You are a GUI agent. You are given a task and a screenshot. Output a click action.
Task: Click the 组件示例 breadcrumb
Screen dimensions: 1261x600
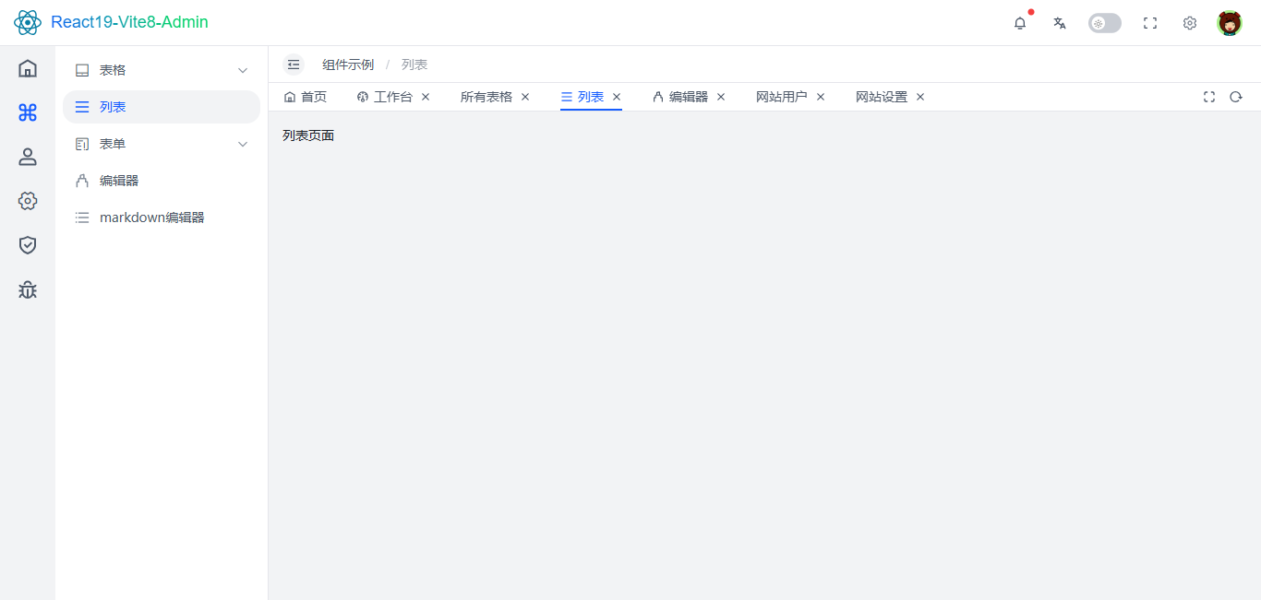tap(348, 65)
